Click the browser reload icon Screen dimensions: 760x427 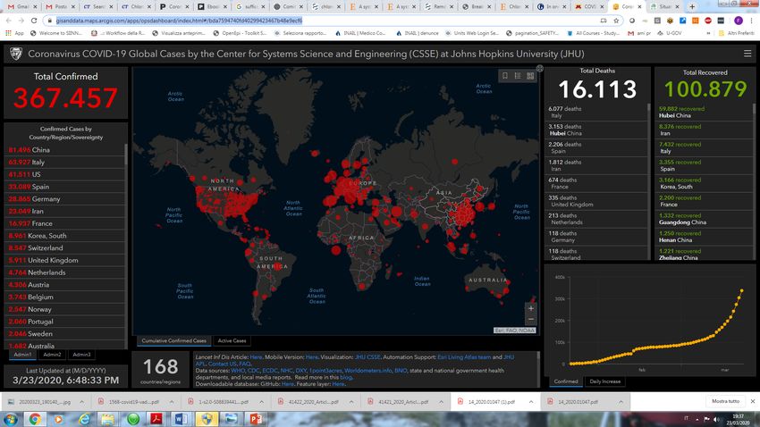click(33, 21)
